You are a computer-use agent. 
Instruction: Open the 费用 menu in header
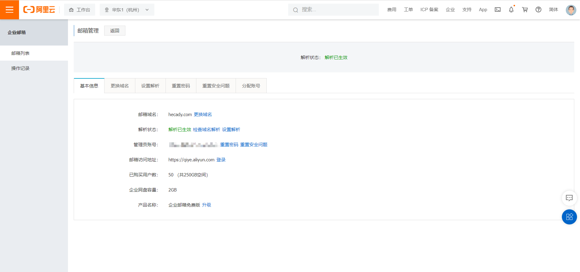(x=391, y=10)
